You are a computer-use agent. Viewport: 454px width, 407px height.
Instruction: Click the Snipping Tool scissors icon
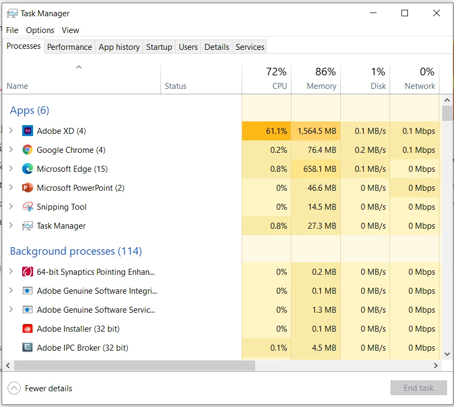pos(28,207)
